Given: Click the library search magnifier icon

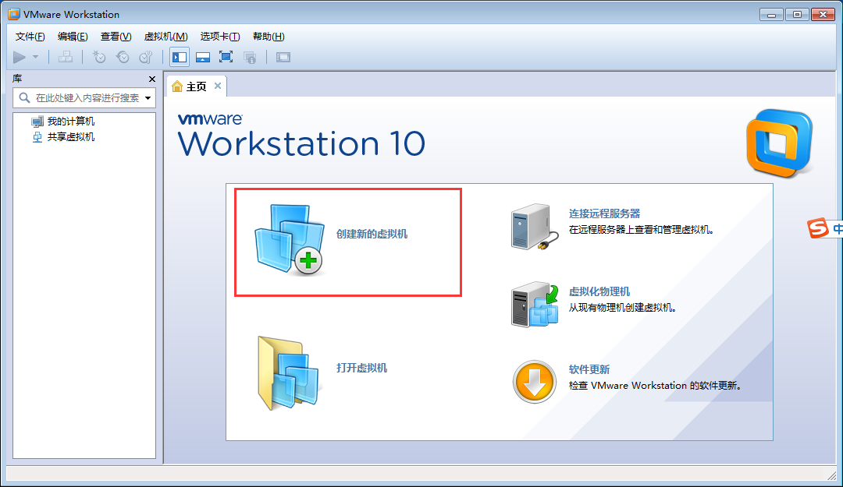Looking at the screenshot, I should pyautogui.click(x=24, y=97).
